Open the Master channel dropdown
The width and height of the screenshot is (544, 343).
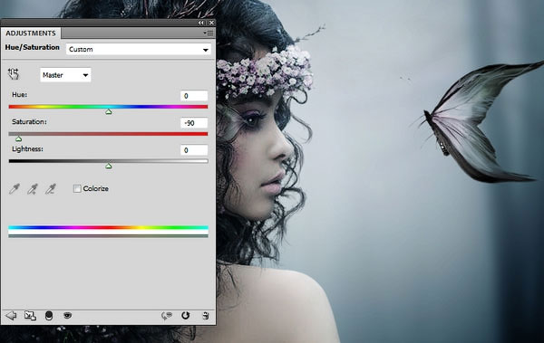click(65, 75)
